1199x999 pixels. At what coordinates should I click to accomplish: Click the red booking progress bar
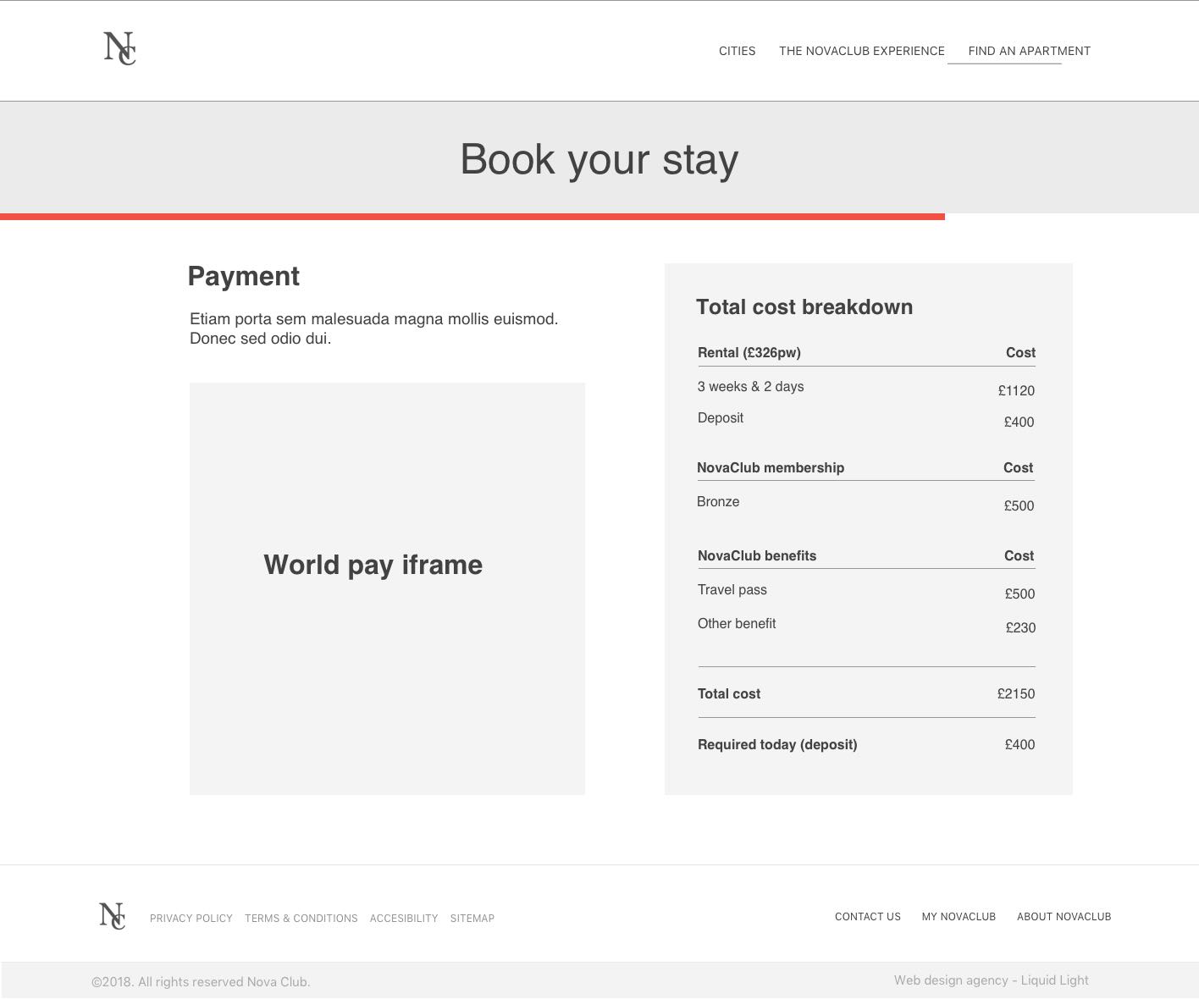[472, 217]
